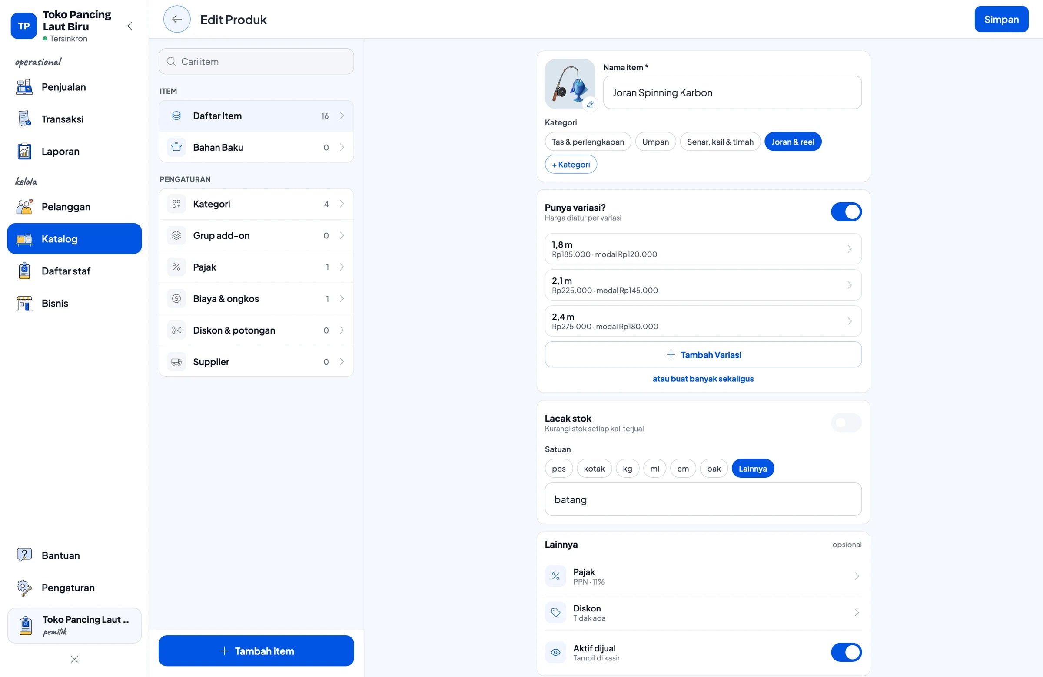Open the Kategori settings row

pyautogui.click(x=256, y=204)
